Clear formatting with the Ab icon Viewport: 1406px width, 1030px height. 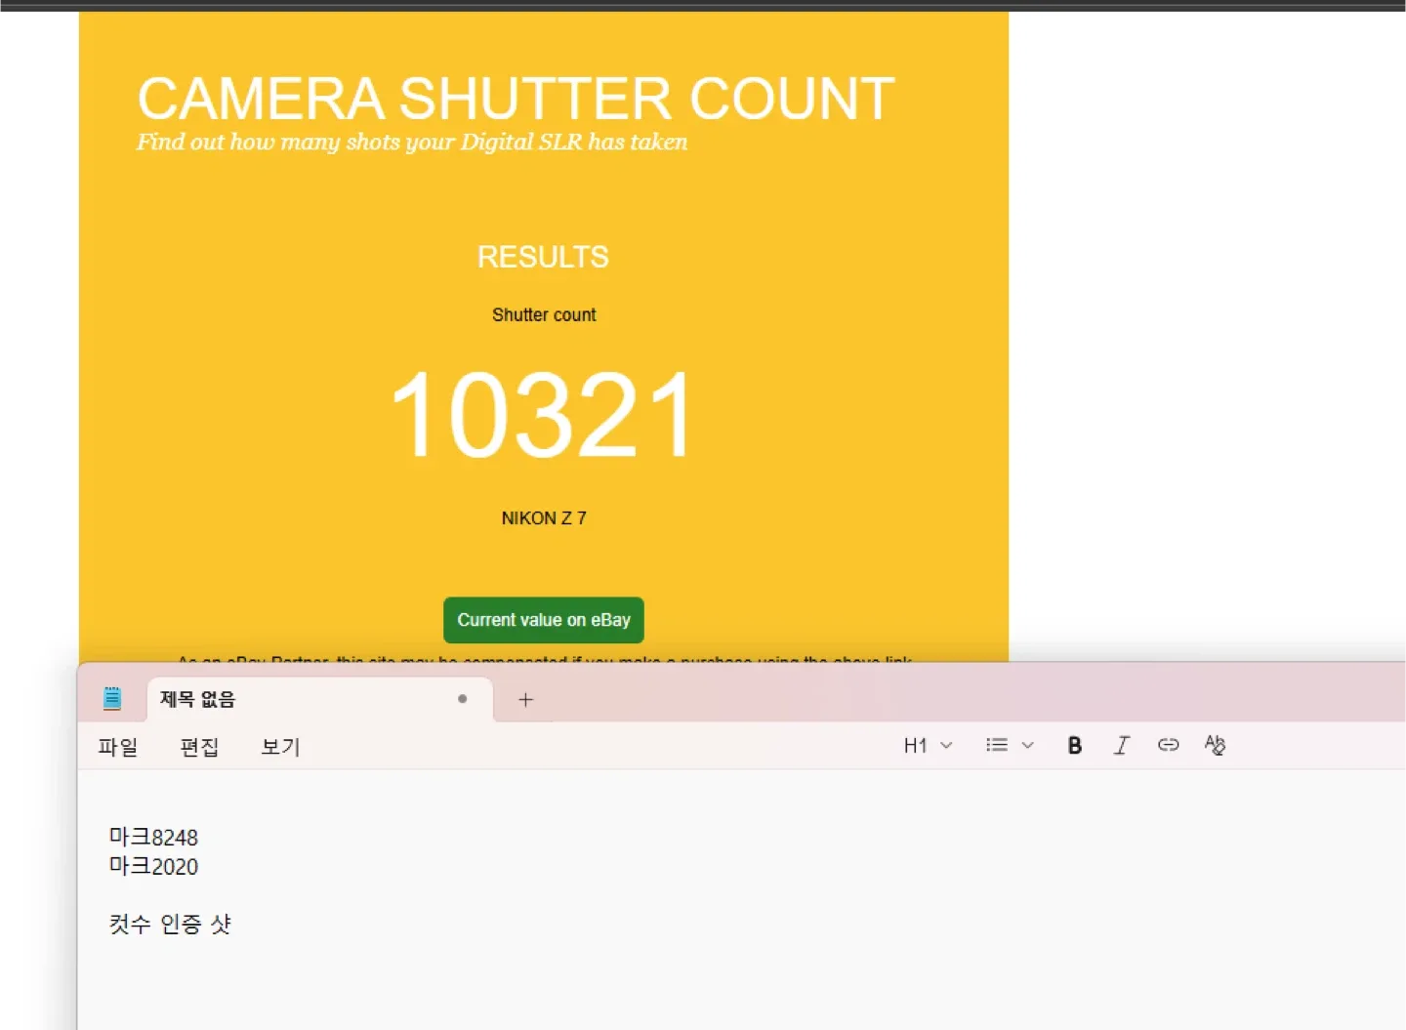click(x=1215, y=745)
